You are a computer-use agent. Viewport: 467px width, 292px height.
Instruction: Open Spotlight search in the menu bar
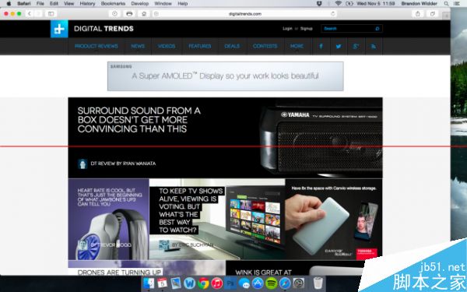coord(446,4)
